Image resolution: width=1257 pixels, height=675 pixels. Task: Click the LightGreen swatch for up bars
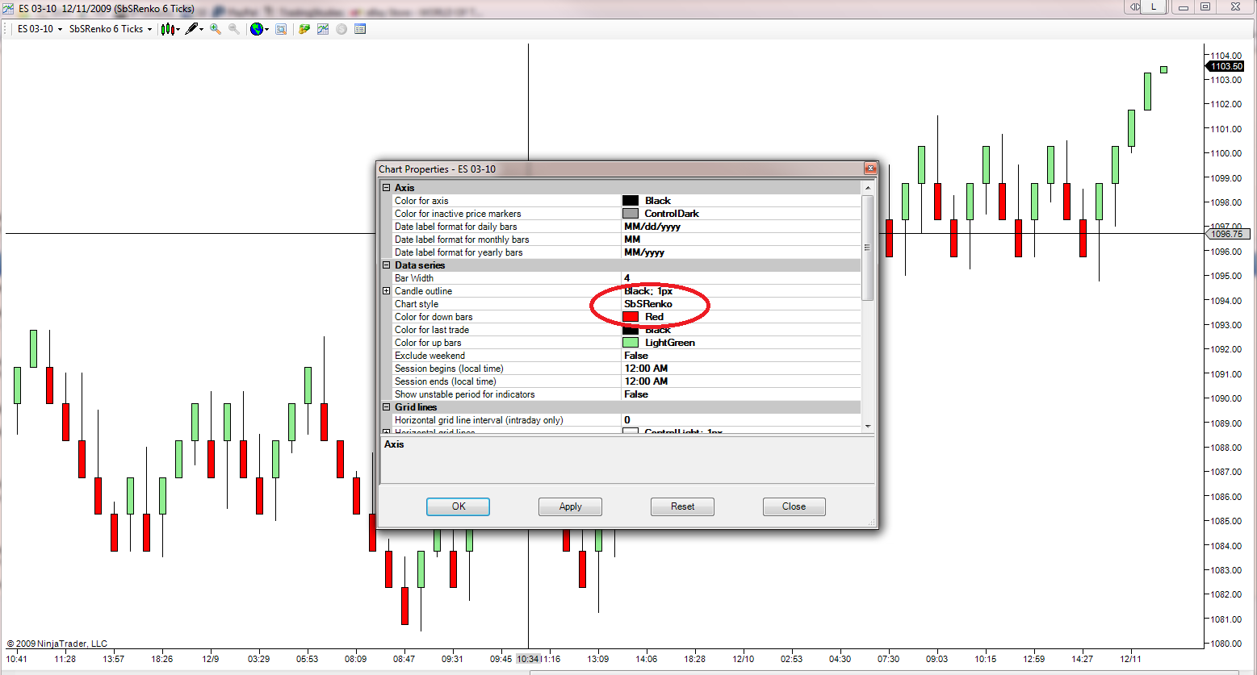(631, 343)
